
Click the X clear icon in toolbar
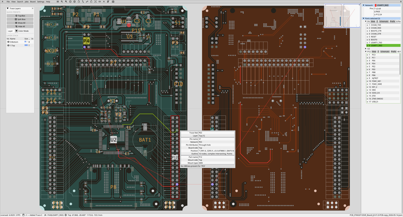tap(104, 2)
